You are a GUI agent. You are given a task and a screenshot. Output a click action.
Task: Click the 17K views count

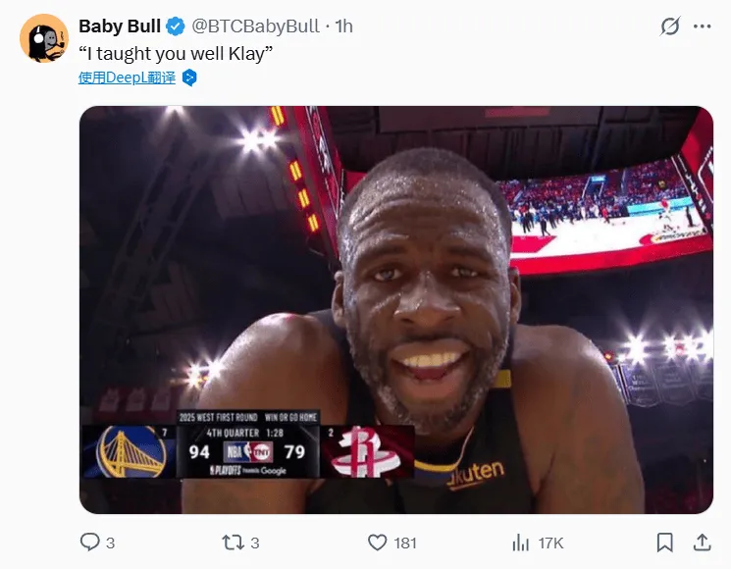(x=550, y=543)
